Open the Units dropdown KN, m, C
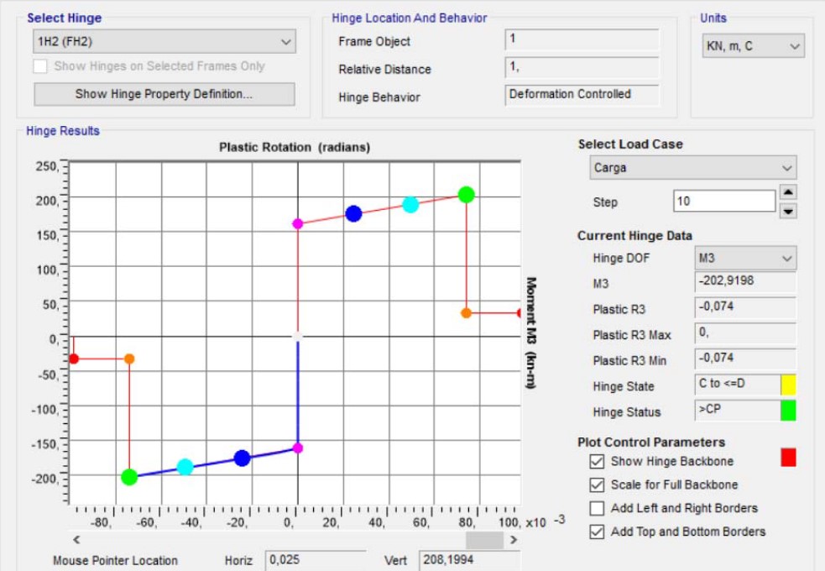This screenshot has width=825, height=571. [x=753, y=46]
